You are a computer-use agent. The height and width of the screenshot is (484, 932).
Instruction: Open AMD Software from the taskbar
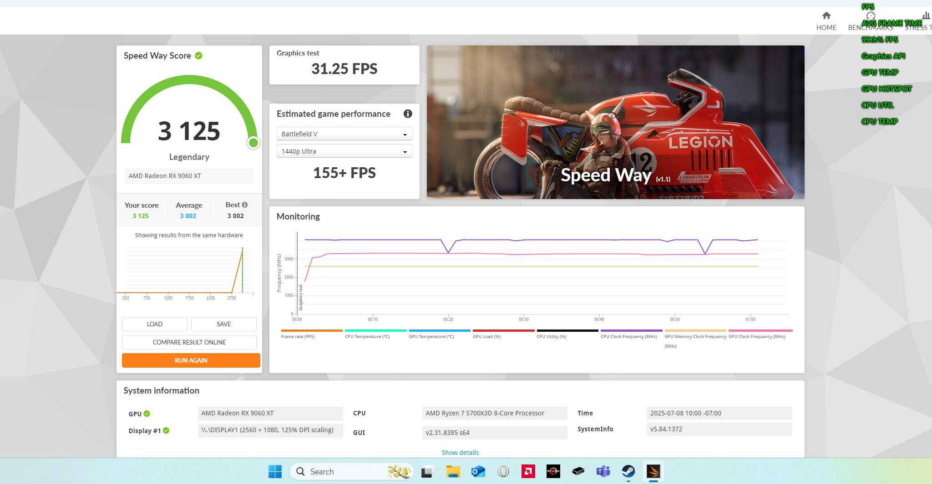(528, 471)
